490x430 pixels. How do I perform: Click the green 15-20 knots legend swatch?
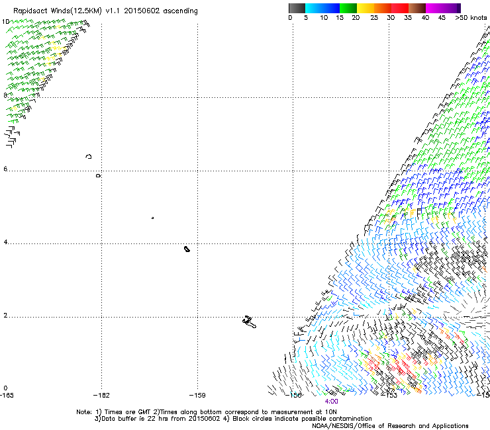[x=348, y=8]
